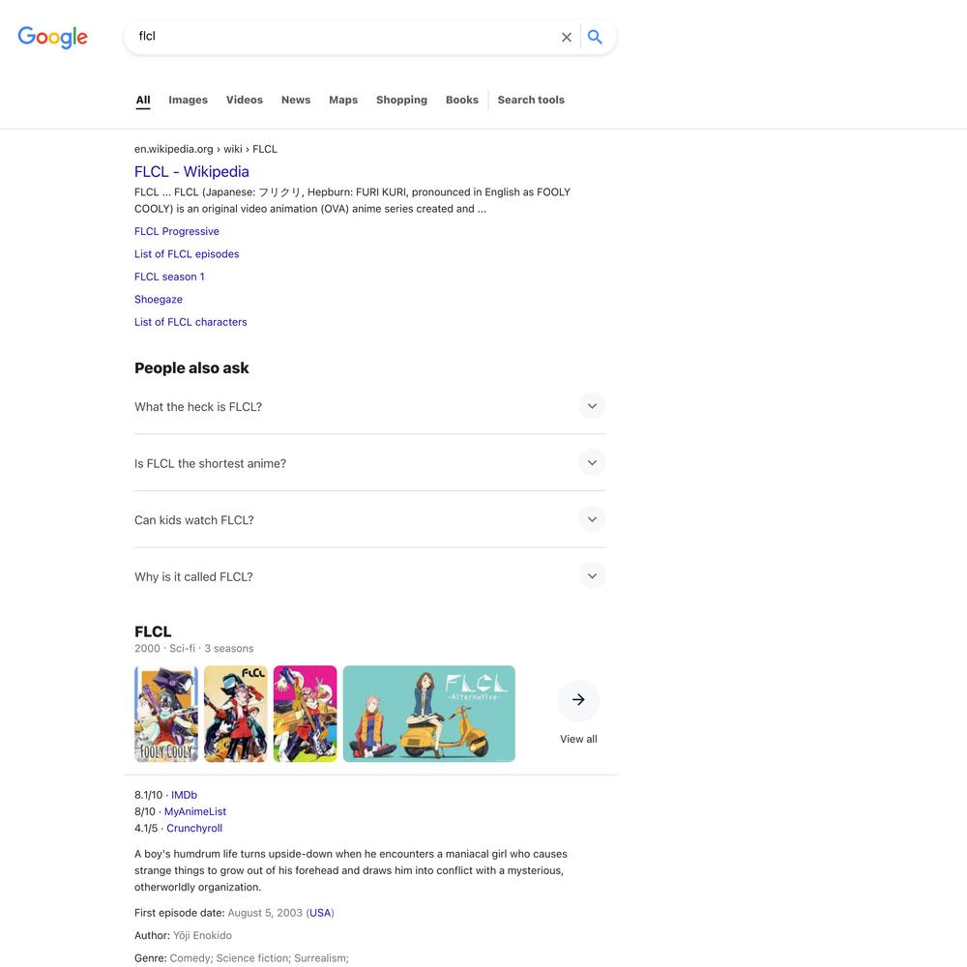
Task: Clear the search box with the X icon
Action: tap(566, 37)
